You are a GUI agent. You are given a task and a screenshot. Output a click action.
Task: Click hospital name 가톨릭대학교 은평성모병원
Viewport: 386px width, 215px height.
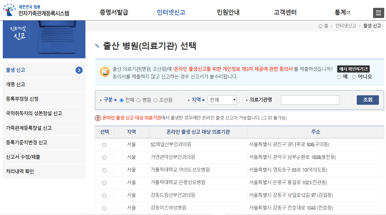(x=178, y=183)
